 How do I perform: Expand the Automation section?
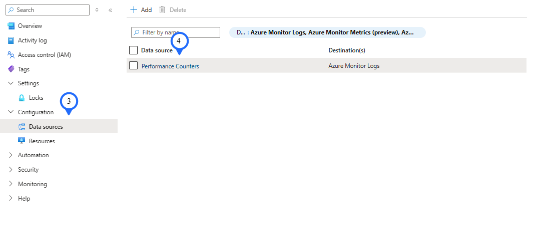[11, 155]
